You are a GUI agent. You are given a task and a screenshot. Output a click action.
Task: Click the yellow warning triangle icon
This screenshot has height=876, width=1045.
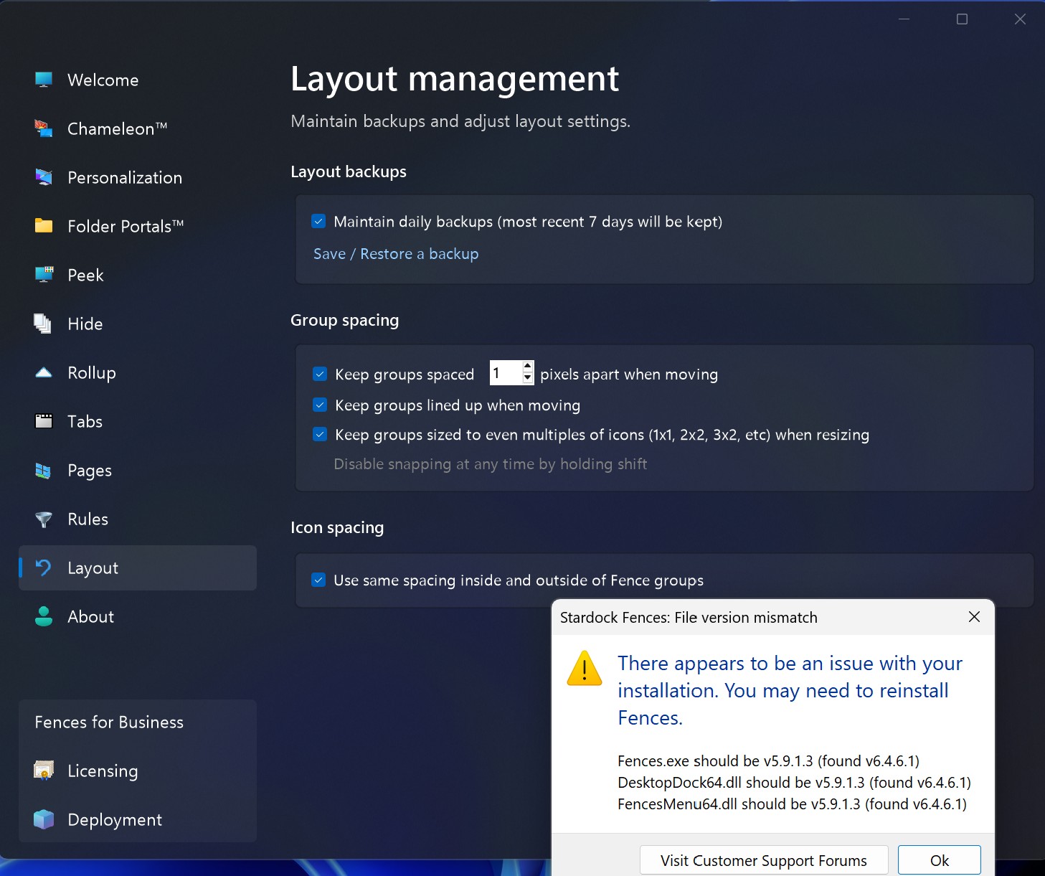(x=585, y=668)
